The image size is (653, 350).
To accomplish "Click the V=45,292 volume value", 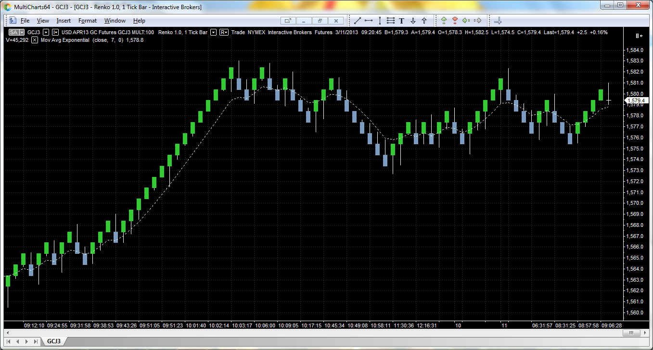I will point(17,40).
